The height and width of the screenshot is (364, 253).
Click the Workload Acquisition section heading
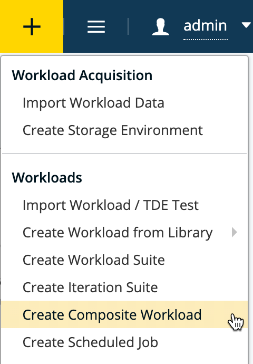82,75
